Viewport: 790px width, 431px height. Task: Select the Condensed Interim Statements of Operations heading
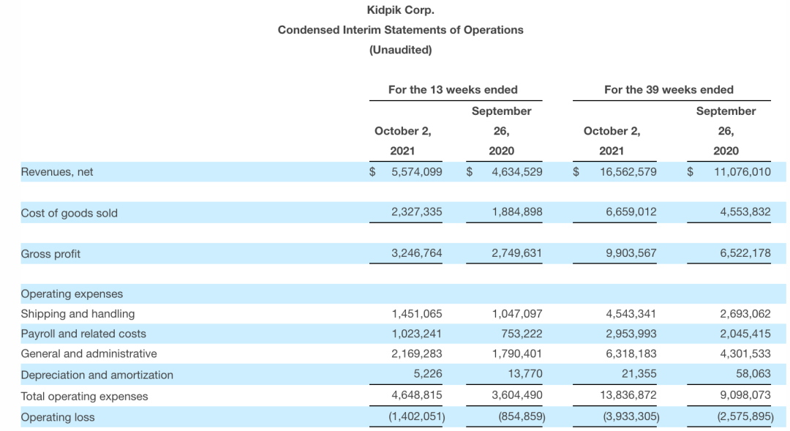click(x=401, y=30)
